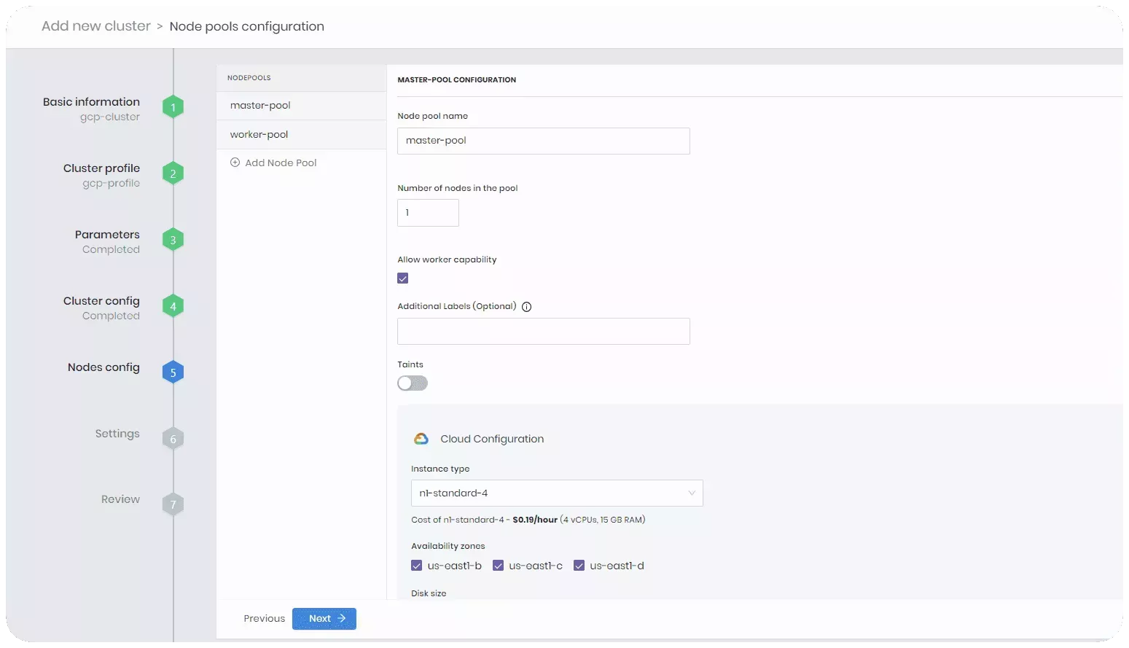Click the MASTER-POOL CONFIGURATION heading
This screenshot has height=648, width=1129.
point(457,80)
